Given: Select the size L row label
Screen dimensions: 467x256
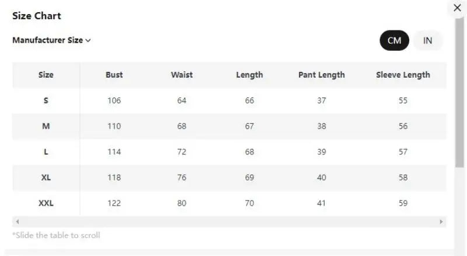Looking at the screenshot, I should point(46,152).
